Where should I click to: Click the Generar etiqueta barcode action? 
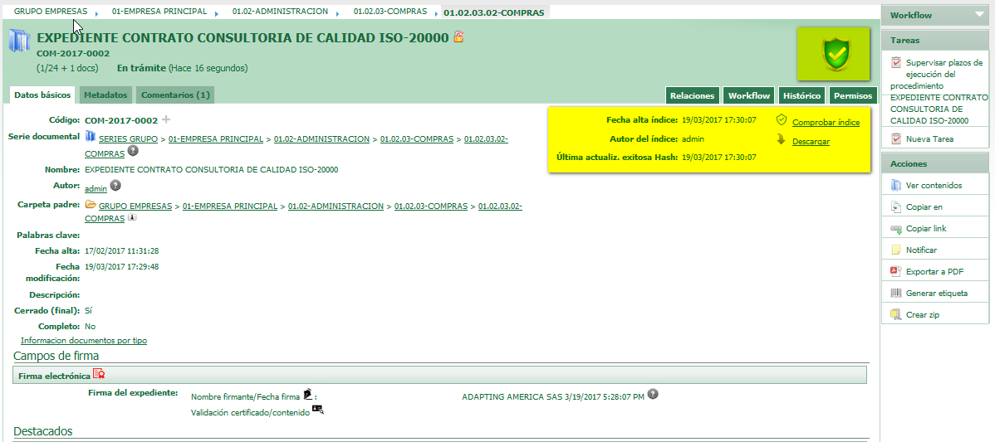pos(939,293)
